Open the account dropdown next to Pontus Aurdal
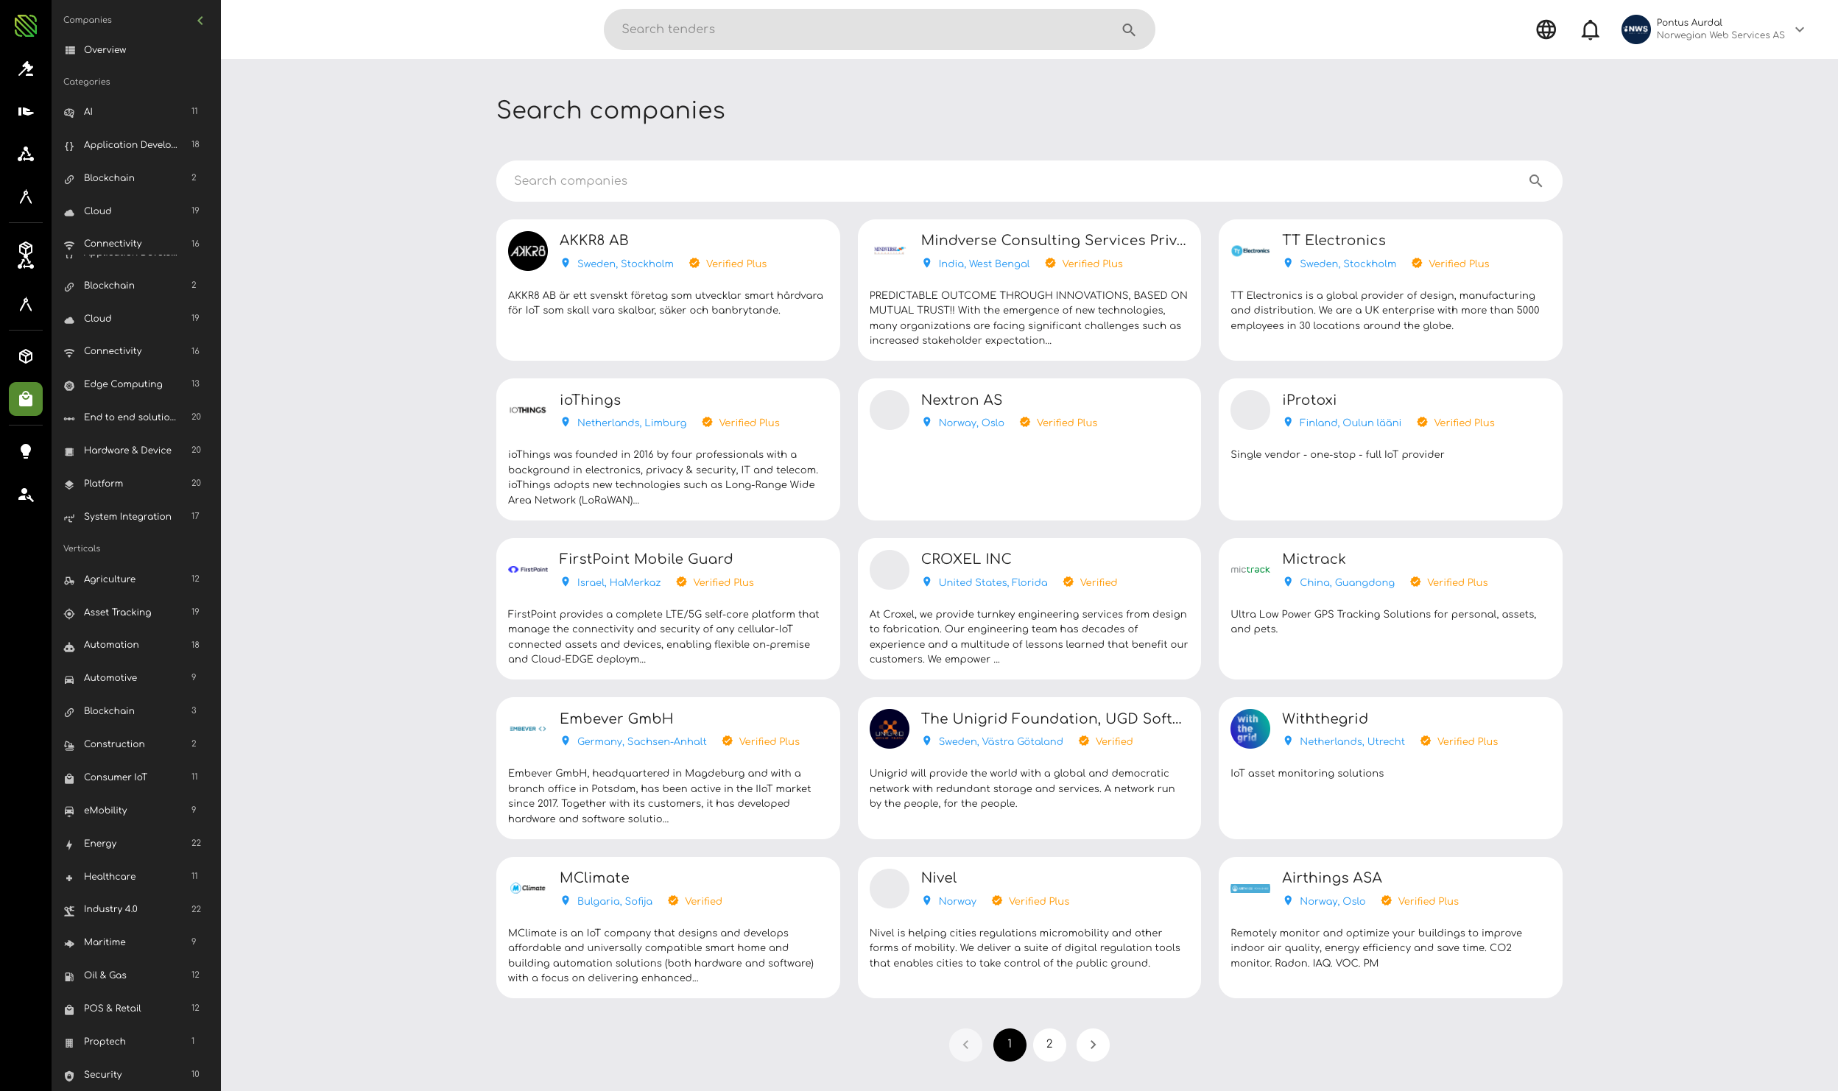 [x=1799, y=29]
